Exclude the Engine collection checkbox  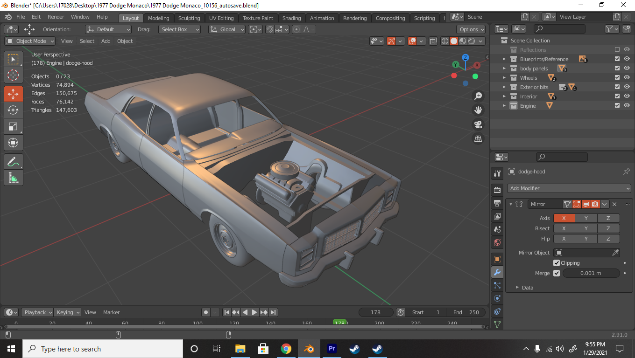click(617, 106)
